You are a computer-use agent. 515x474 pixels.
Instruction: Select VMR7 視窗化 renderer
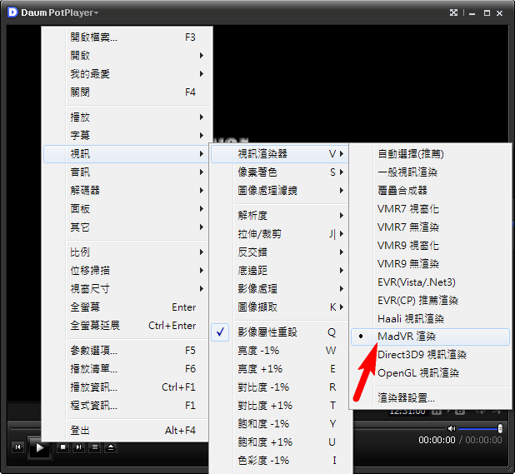(x=430, y=209)
